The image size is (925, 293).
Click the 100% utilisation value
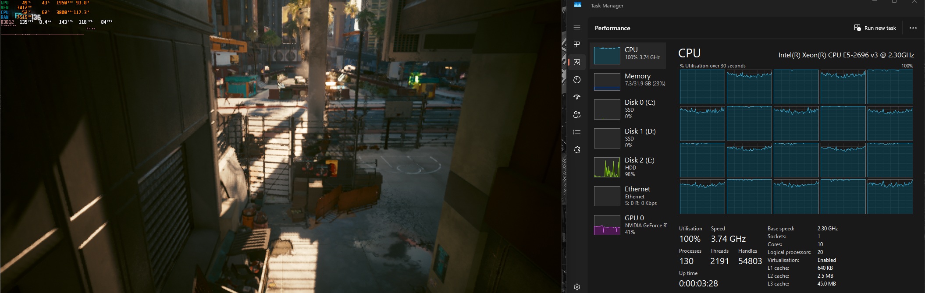(690, 239)
